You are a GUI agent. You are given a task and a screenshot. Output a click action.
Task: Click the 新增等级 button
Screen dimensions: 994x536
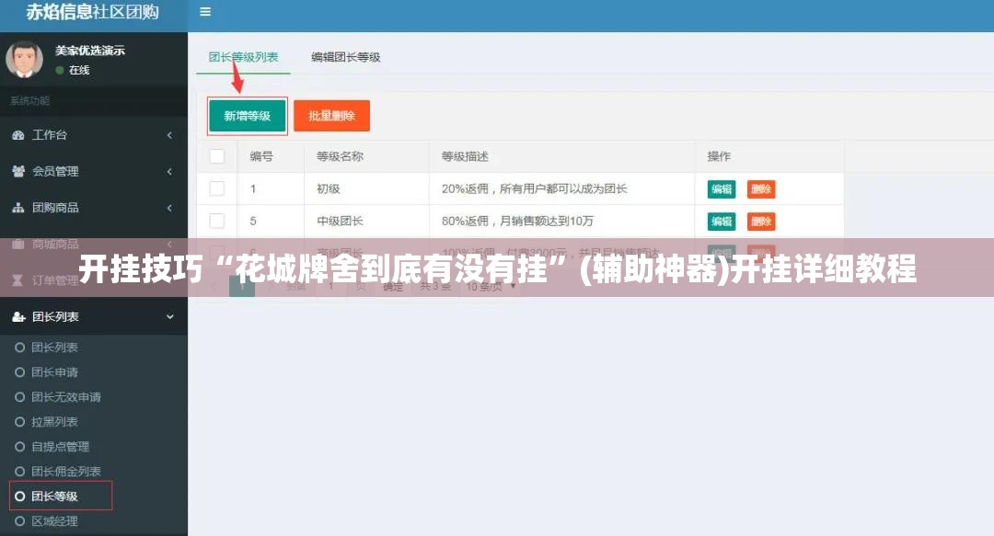(x=248, y=116)
